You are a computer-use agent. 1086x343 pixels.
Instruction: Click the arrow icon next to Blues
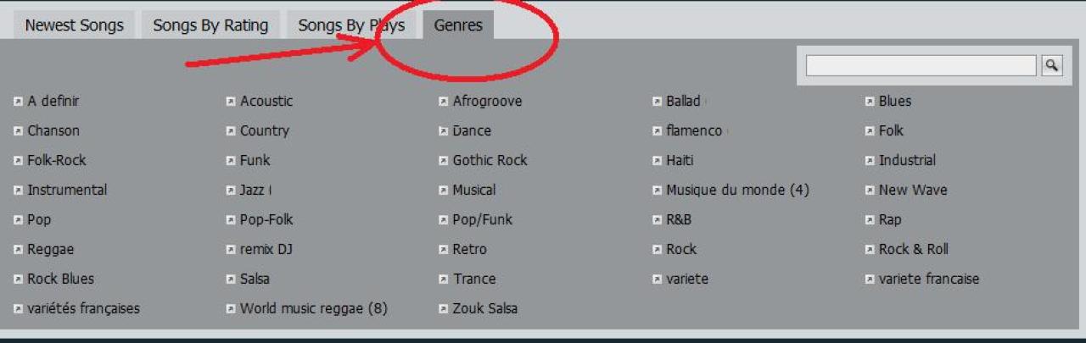click(x=870, y=102)
